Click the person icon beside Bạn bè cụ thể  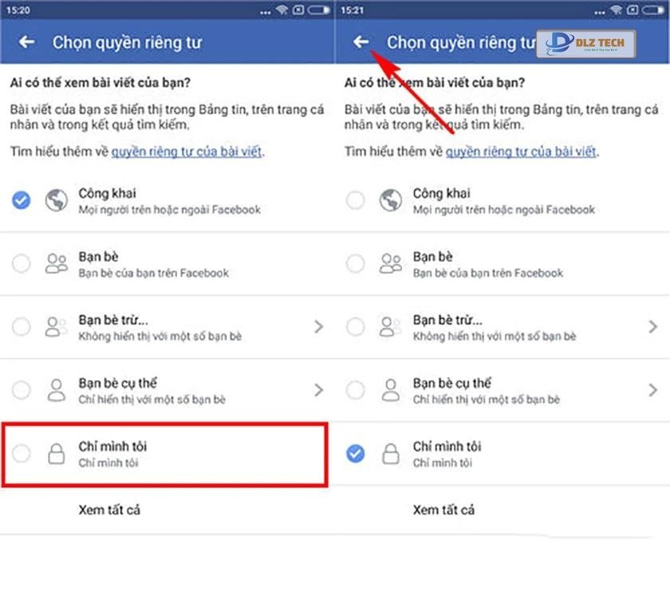[56, 391]
